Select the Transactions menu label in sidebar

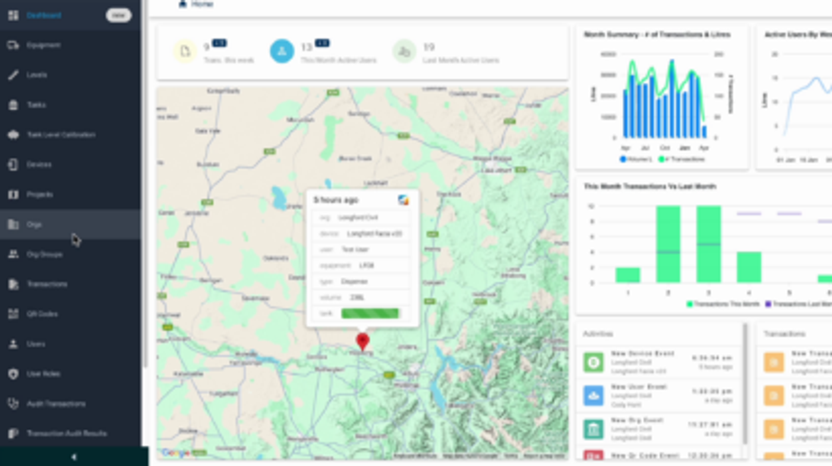(x=47, y=284)
